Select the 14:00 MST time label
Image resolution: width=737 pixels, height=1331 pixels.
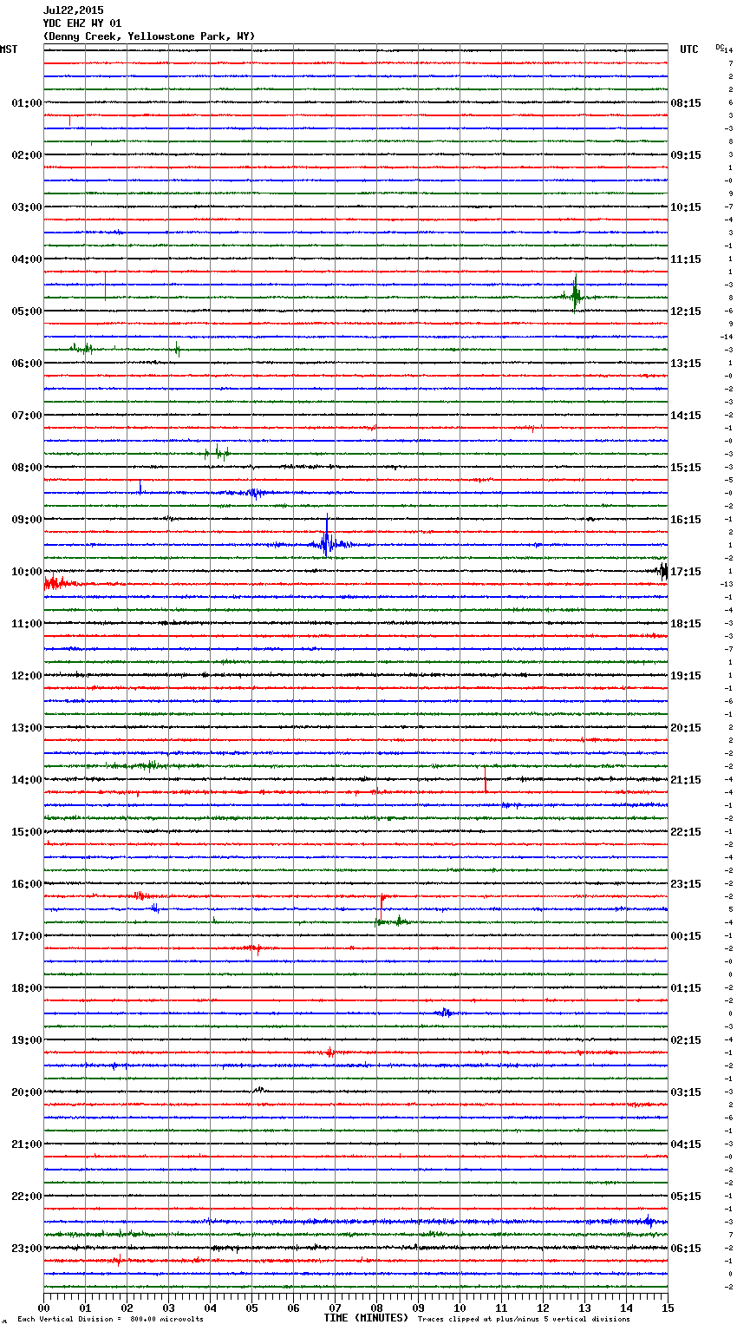point(27,780)
